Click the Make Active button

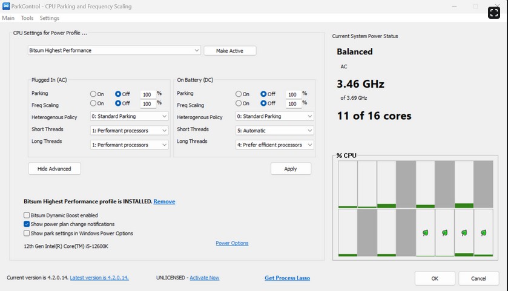[x=229, y=50]
